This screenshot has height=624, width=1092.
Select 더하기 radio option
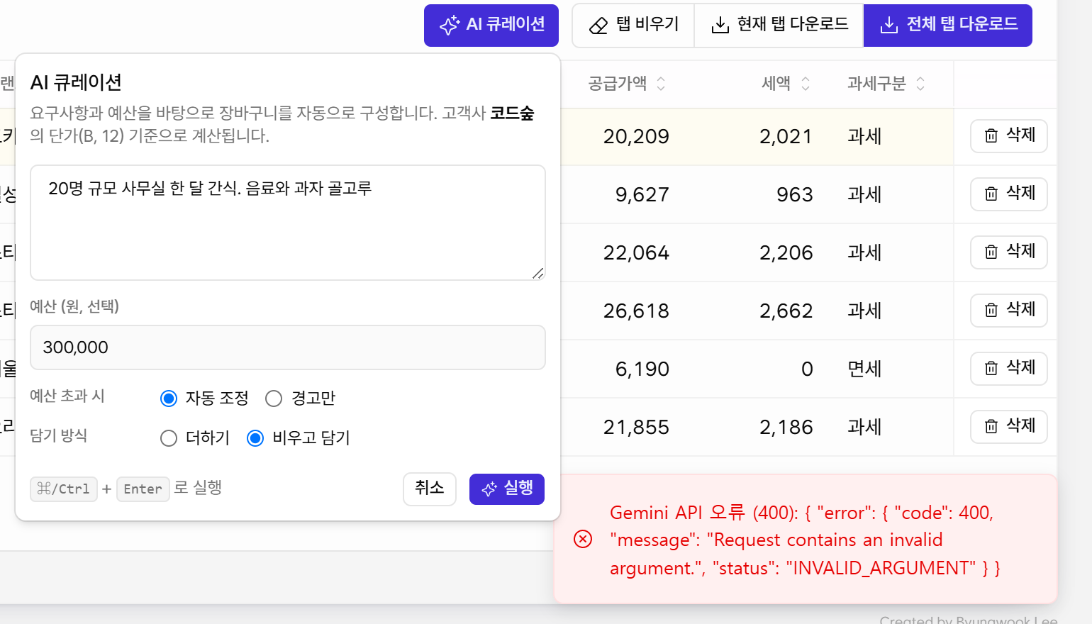(x=169, y=438)
